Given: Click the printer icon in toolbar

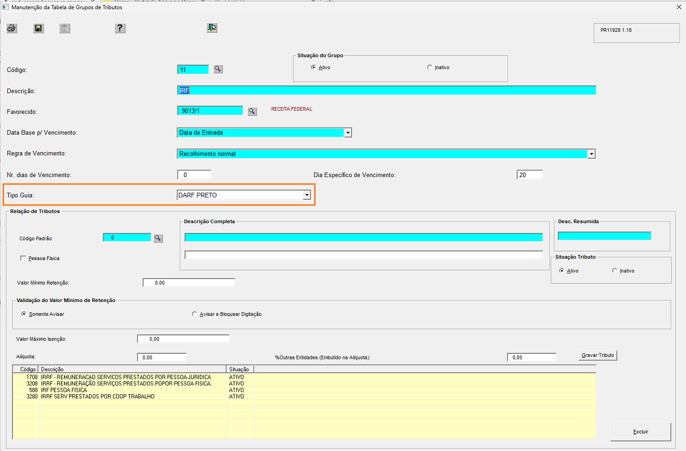Looking at the screenshot, I should click(12, 28).
